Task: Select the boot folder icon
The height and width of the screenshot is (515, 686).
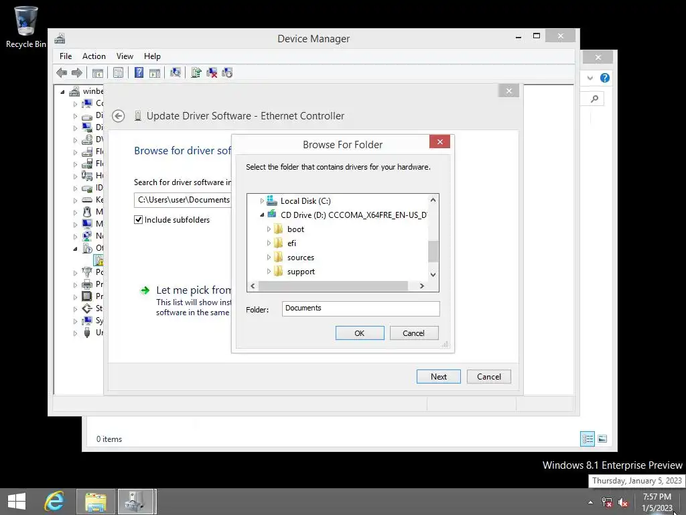Action: point(278,229)
